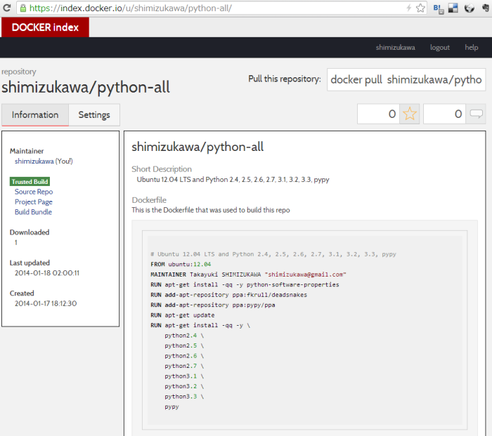Click the Created date 2014-01-17 18:12:30
Screen dimensions: 492x436
pyautogui.click(x=46, y=303)
